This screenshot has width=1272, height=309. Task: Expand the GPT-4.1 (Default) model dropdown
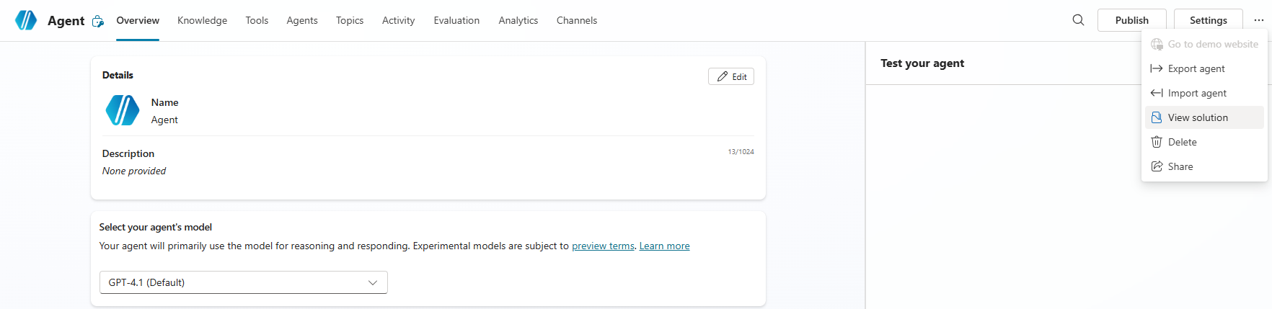pos(243,282)
